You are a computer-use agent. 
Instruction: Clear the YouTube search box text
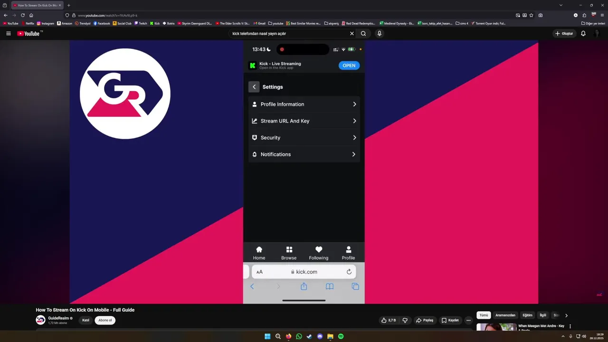click(x=351, y=33)
